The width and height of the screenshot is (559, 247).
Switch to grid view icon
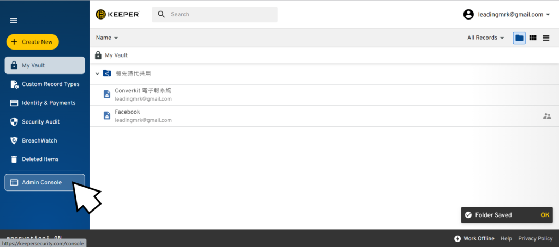pyautogui.click(x=533, y=38)
